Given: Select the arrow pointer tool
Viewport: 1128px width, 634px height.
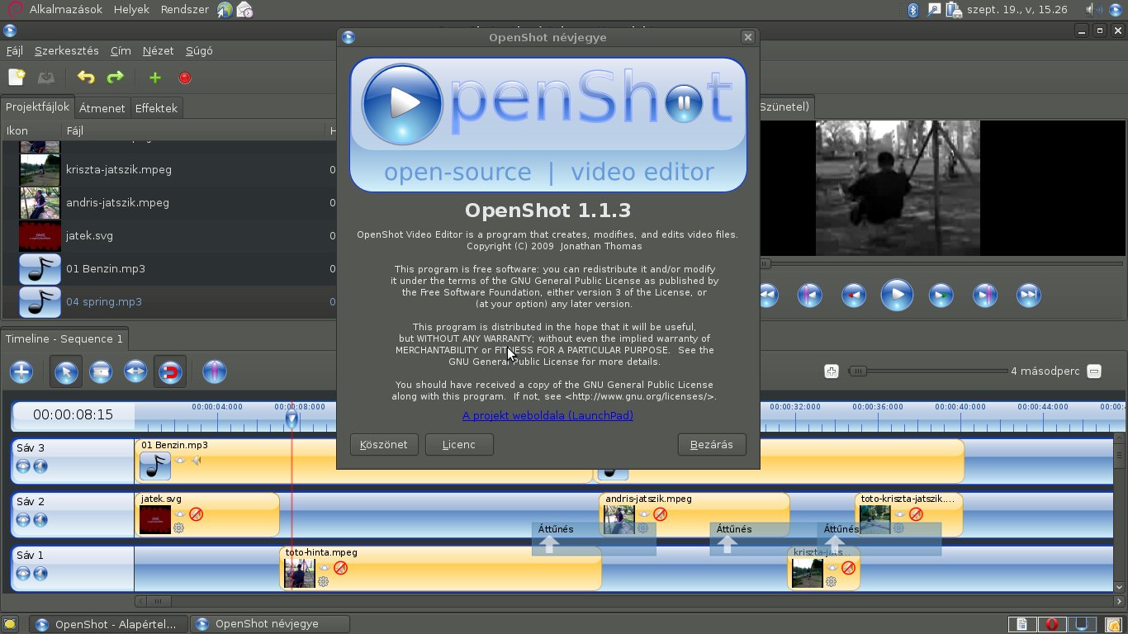Looking at the screenshot, I should coord(66,371).
